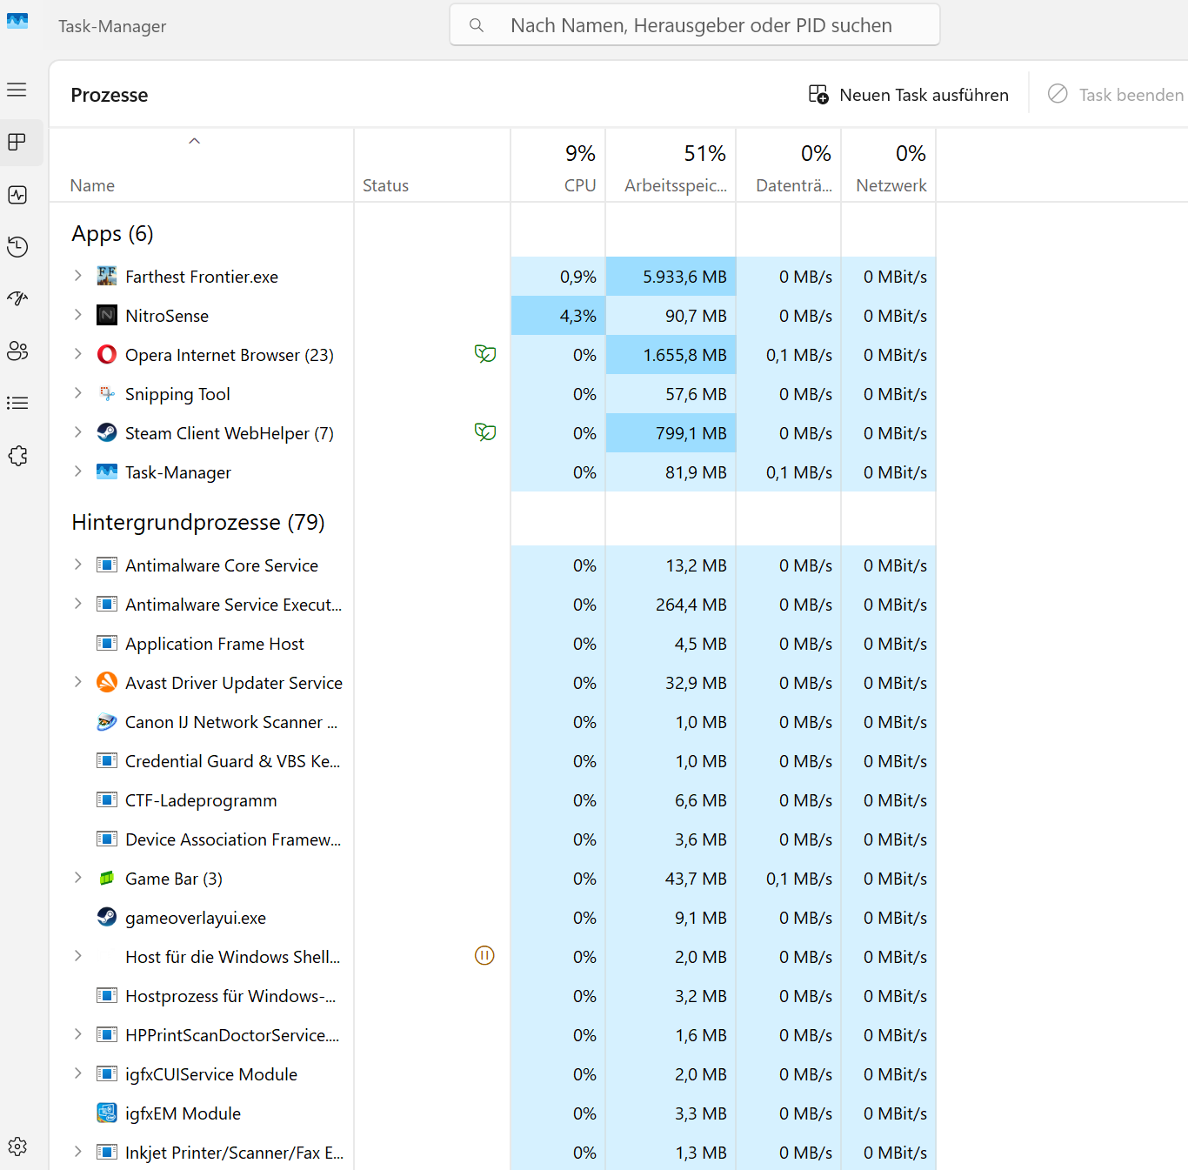Click the Avast Driver Updater Service icon
This screenshot has height=1170, width=1188.
click(x=107, y=682)
